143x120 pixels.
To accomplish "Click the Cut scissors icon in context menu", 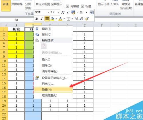I will pos(37,28).
